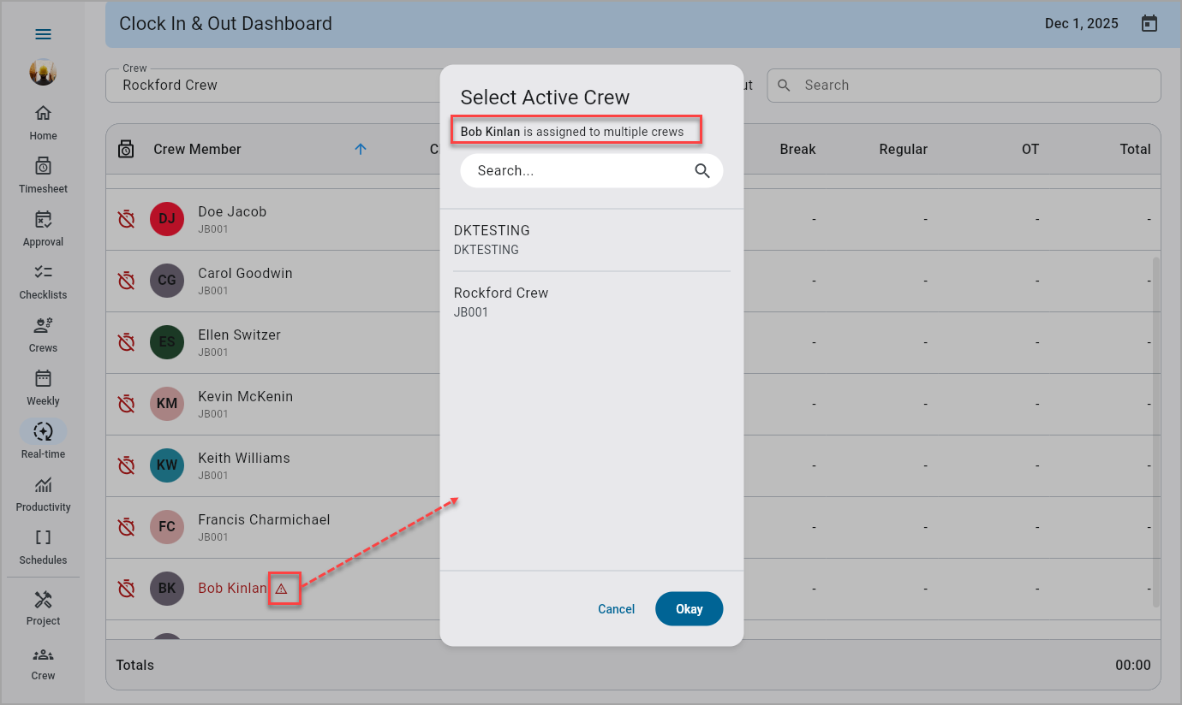1182x705 pixels.
Task: Open the Crew dropdown showing Rockford Crew
Action: [274, 86]
